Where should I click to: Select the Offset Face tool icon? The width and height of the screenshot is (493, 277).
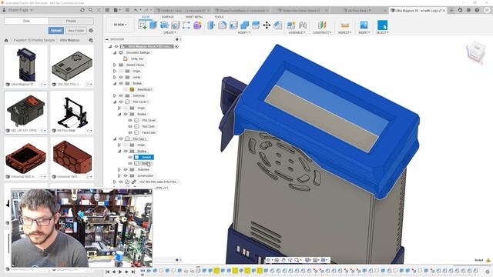pos(256,25)
